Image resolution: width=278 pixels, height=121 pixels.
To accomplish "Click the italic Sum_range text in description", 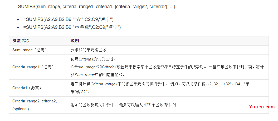I will point(85,75).
